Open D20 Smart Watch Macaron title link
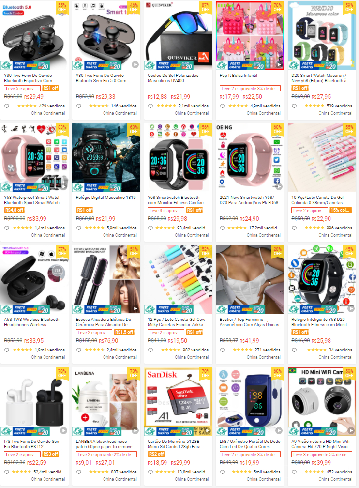 (320, 78)
